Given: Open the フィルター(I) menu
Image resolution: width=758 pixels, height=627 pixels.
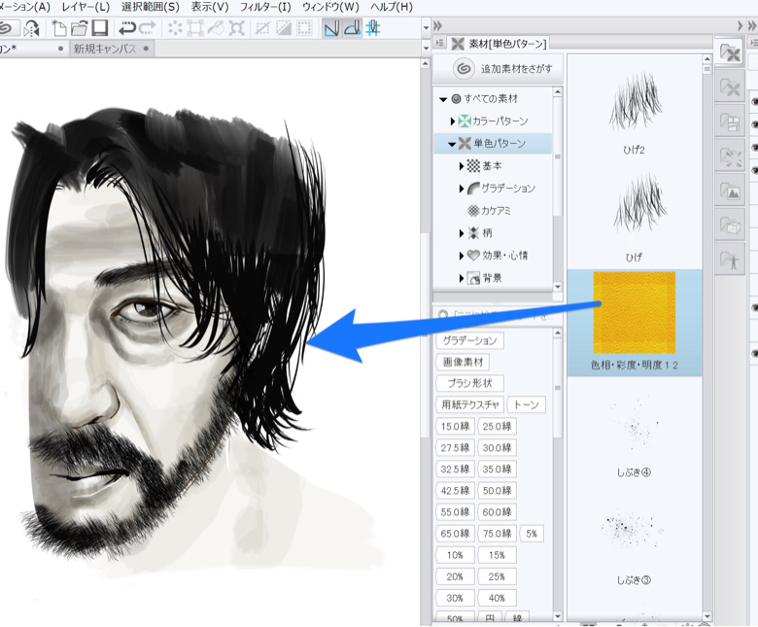Looking at the screenshot, I should [x=265, y=7].
